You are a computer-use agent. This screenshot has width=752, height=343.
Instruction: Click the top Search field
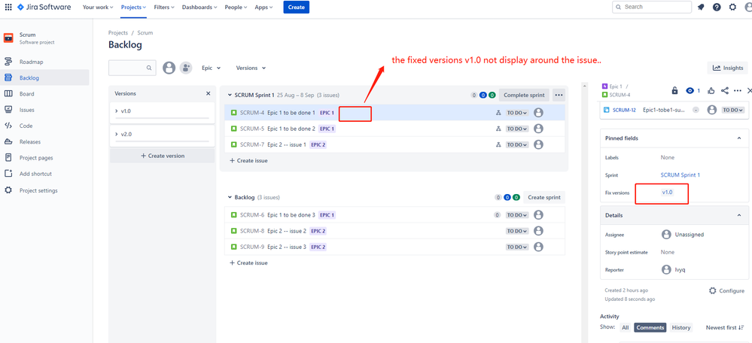point(652,8)
